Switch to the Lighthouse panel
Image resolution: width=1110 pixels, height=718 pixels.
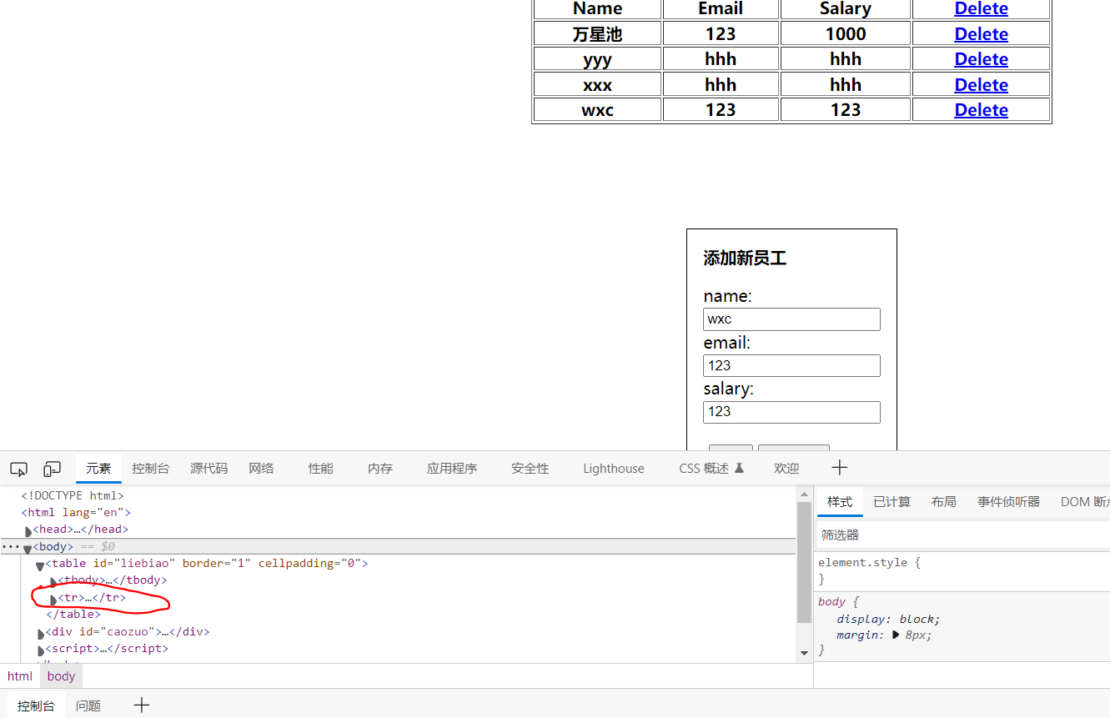click(613, 468)
